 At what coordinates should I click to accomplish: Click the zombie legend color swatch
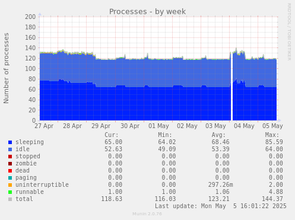(x=10, y=164)
